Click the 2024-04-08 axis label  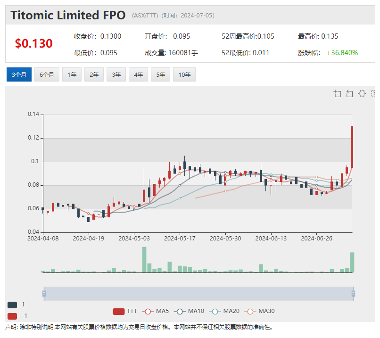click(x=43, y=239)
